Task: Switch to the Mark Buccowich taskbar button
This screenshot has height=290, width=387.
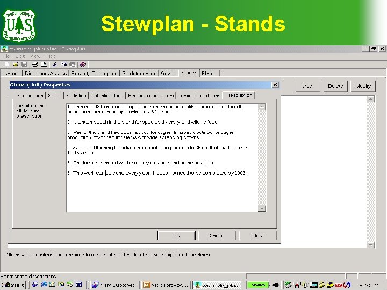Action: [x=115, y=285]
